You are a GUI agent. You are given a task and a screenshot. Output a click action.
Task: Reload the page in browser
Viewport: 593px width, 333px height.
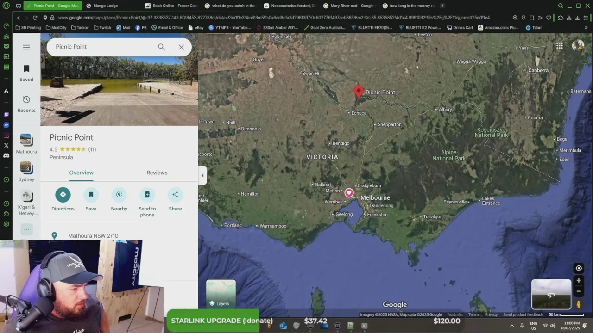(x=35, y=18)
